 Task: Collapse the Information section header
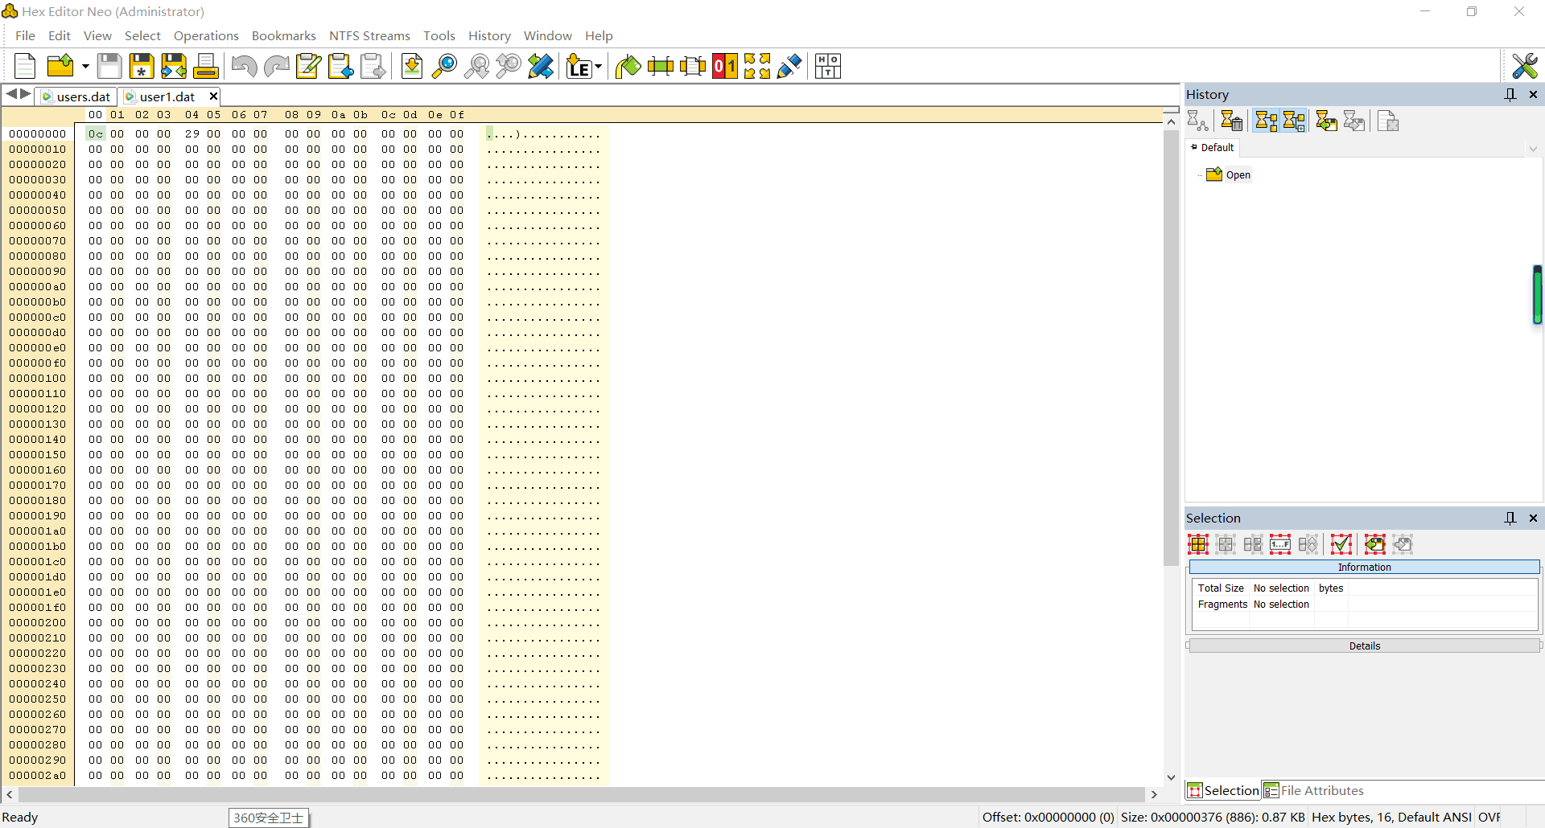(1364, 567)
